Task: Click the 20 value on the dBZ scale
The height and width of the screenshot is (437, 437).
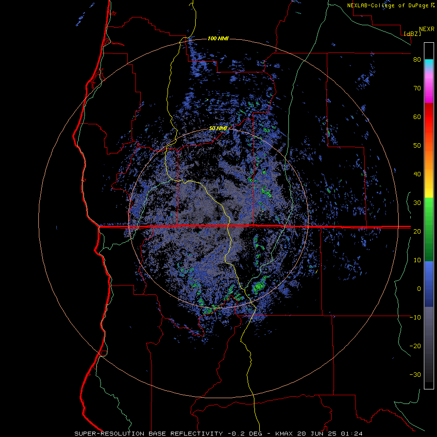Action: pyautogui.click(x=417, y=232)
